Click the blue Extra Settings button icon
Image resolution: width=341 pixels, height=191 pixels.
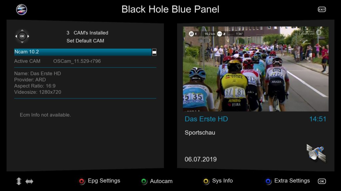(x=268, y=181)
